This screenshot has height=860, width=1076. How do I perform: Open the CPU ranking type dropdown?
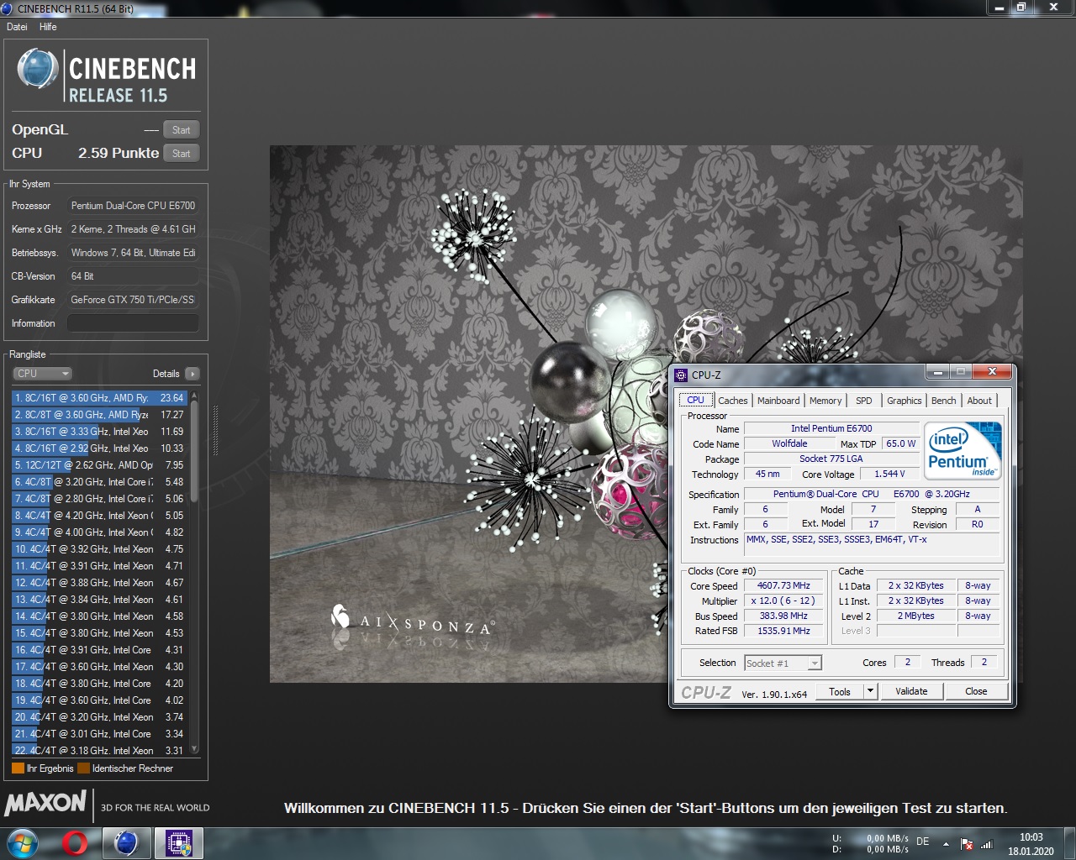(42, 374)
